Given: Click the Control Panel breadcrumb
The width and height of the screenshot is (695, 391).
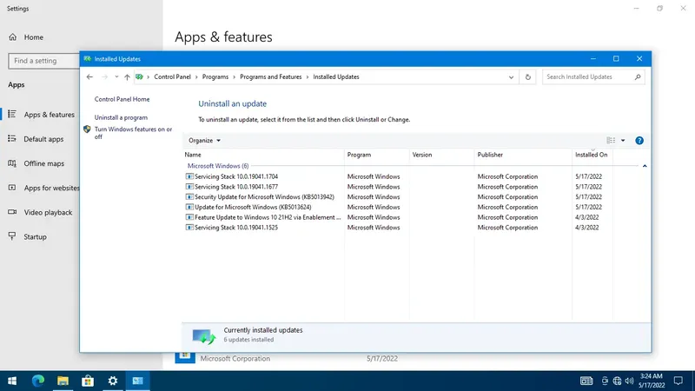Looking at the screenshot, I should coord(172,77).
